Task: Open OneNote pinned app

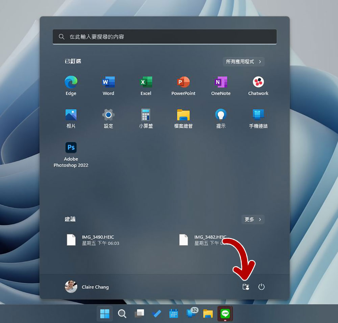Action: 221,86
